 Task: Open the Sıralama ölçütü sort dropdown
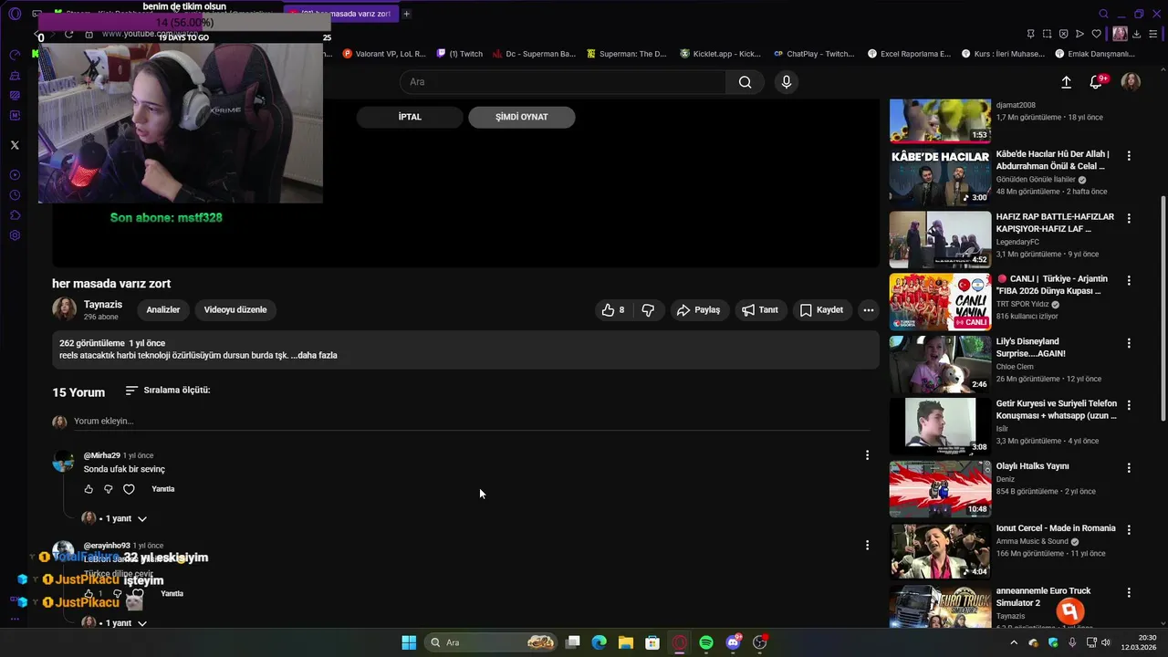[x=168, y=391]
